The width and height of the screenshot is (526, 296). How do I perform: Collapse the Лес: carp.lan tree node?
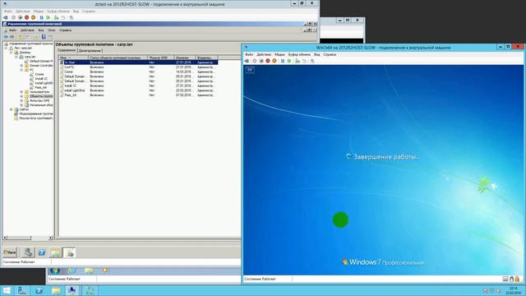(x=6, y=48)
